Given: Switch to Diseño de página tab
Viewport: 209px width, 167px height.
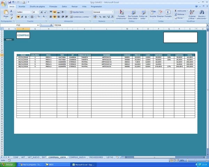Looking at the screenshot, I should click(37, 6).
